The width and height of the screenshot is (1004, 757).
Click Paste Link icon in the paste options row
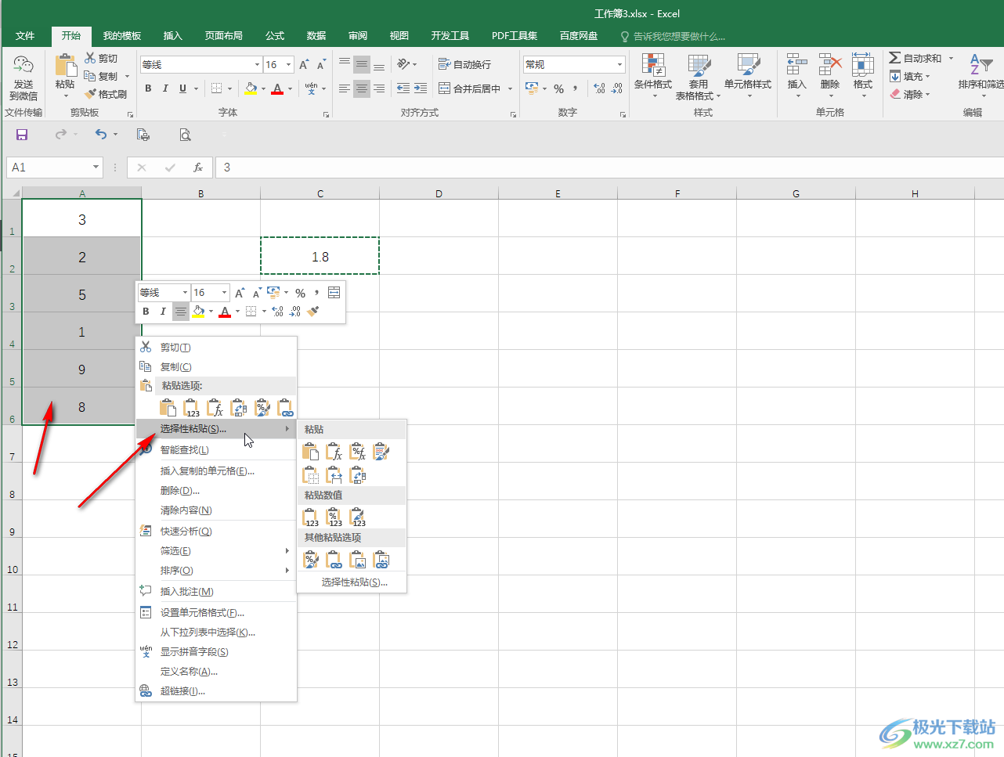point(286,408)
